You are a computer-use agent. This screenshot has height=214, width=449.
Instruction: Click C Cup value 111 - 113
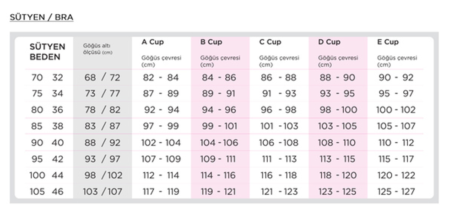click(x=279, y=159)
